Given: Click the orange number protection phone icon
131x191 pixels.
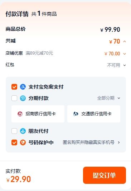Looking at the screenshot, I should click(x=23, y=142).
